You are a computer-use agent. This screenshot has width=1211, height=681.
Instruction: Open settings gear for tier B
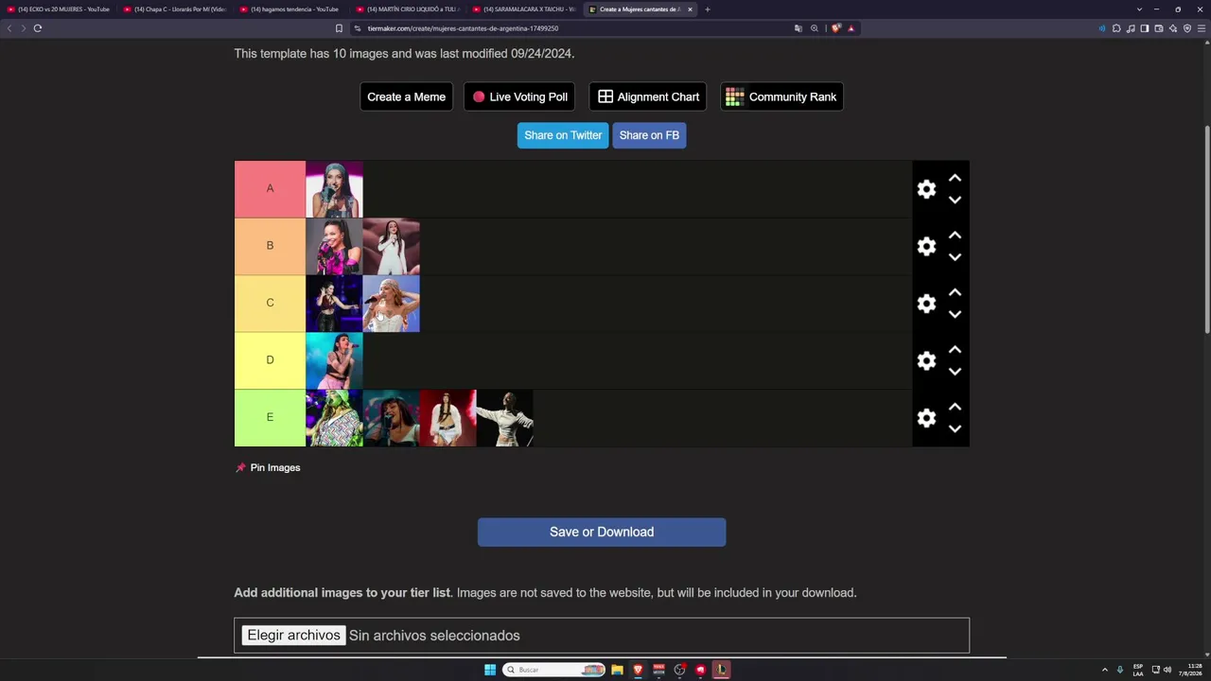926,246
